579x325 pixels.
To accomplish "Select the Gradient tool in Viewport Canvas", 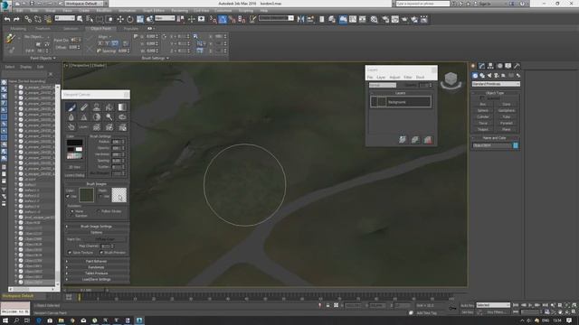I will point(122,107).
